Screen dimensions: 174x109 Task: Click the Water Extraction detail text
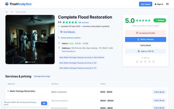click(x=59, y=92)
